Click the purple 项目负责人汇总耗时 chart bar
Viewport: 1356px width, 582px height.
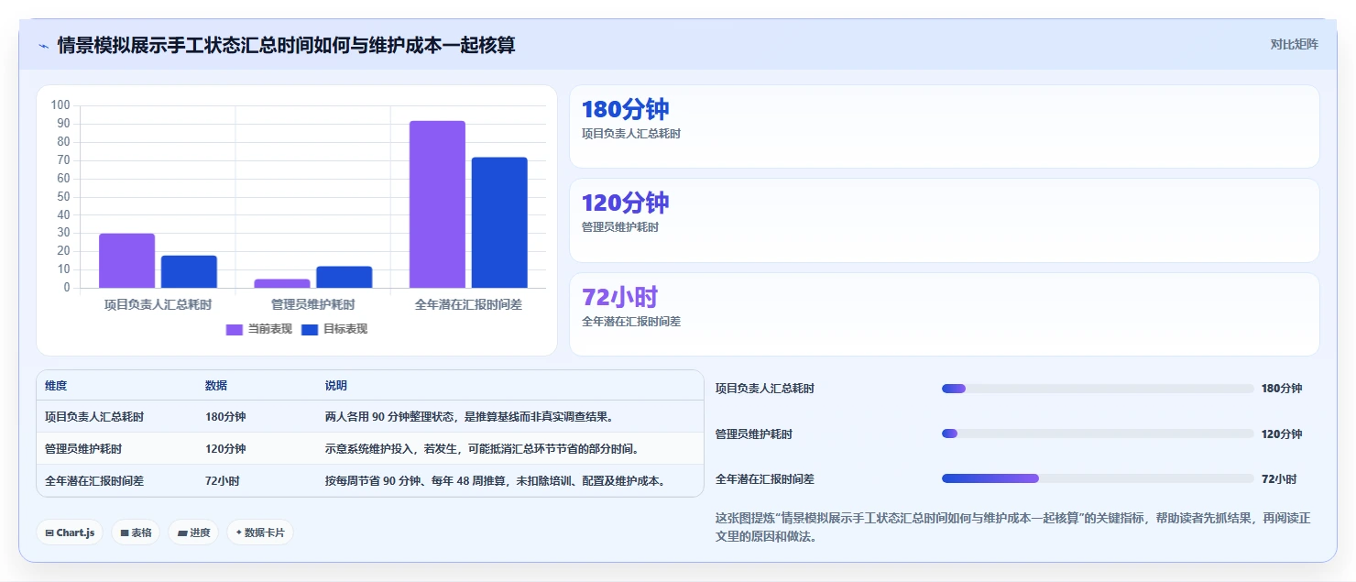click(x=126, y=260)
